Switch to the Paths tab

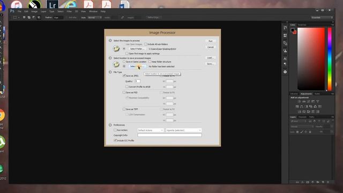click(x=312, y=117)
